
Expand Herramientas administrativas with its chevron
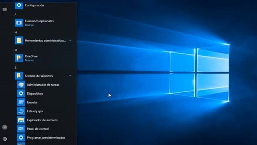pos(70,40)
